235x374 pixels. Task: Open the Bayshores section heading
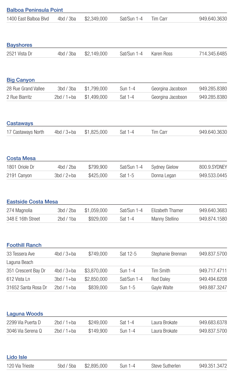19,45
